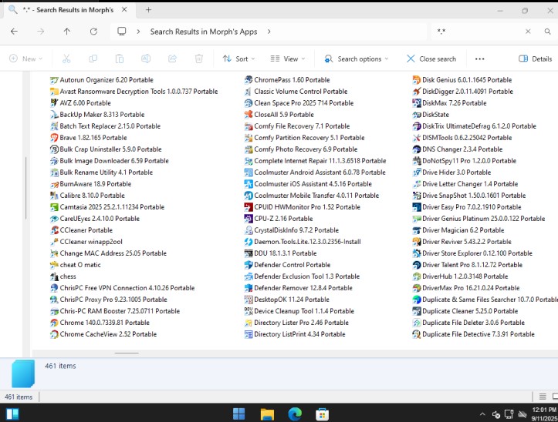Click inside the search input field

(477, 32)
